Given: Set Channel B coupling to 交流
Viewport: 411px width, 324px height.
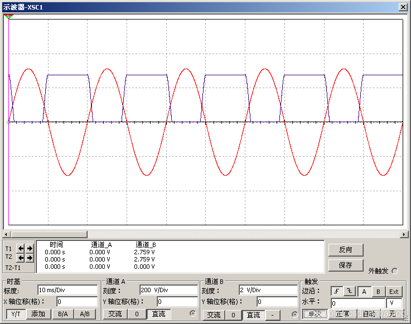Looking at the screenshot, I should click(214, 315).
